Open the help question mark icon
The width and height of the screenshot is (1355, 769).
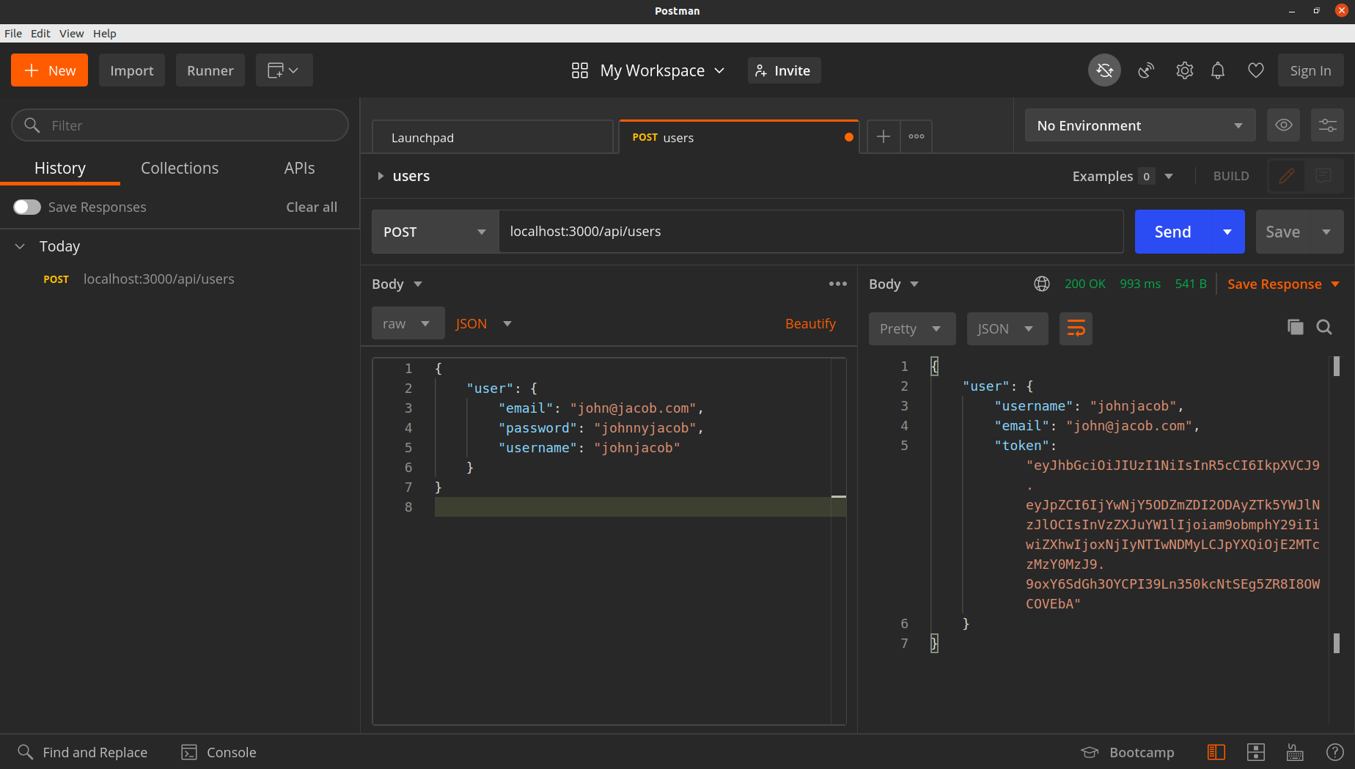point(1335,752)
